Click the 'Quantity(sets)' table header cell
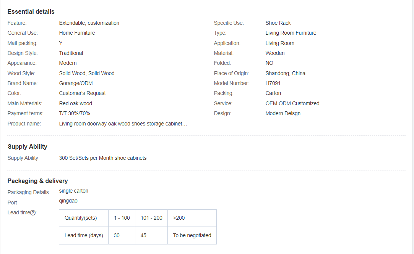 (81, 218)
